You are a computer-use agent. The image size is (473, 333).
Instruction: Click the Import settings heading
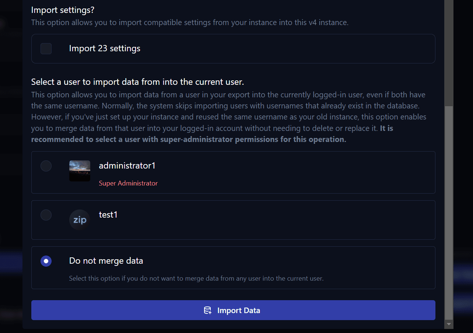(63, 10)
